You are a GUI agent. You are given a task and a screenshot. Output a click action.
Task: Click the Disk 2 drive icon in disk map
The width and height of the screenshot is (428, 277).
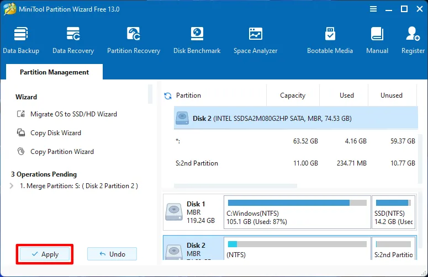[174, 252]
